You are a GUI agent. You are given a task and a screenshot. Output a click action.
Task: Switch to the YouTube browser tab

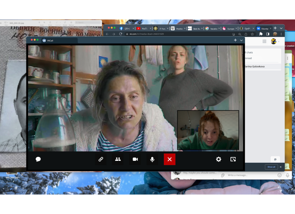(x=144, y=29)
